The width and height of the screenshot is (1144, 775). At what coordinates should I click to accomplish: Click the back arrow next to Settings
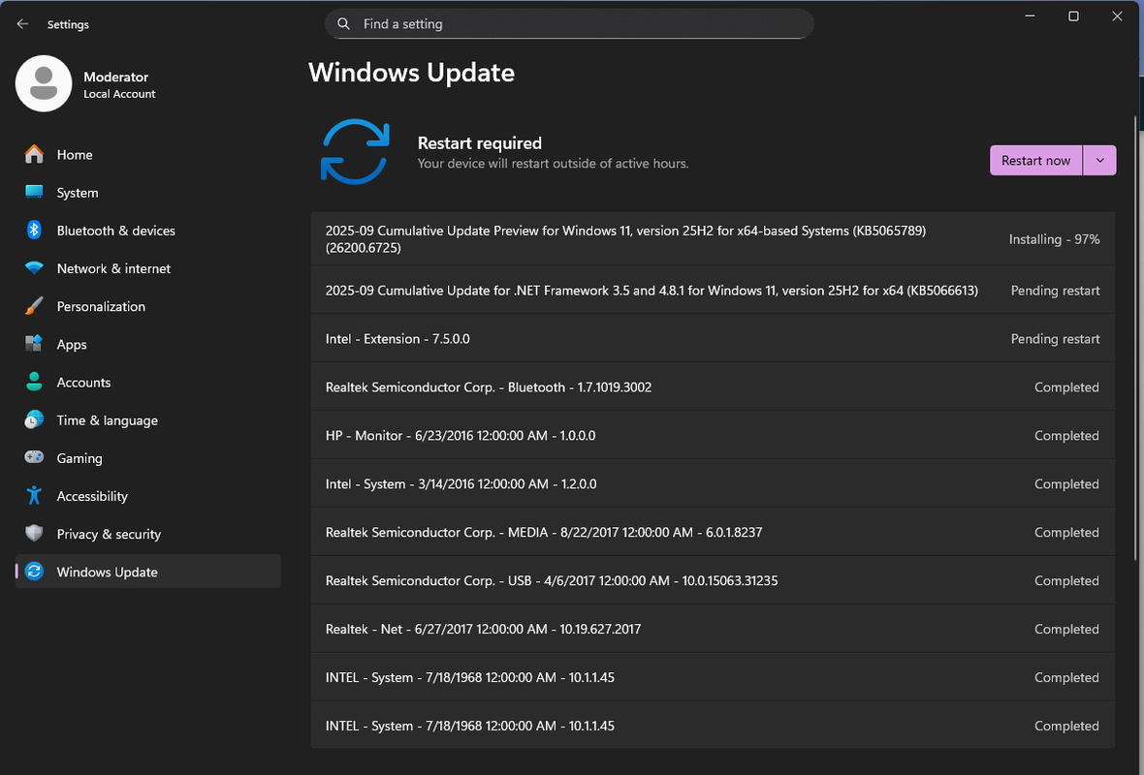pyautogui.click(x=22, y=24)
